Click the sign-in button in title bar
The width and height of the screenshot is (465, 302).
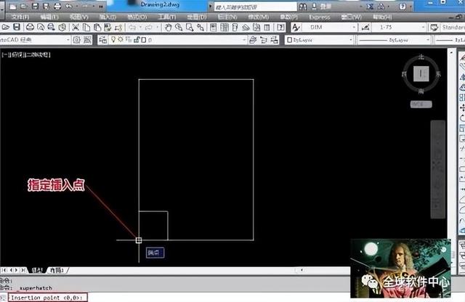[x=321, y=7]
